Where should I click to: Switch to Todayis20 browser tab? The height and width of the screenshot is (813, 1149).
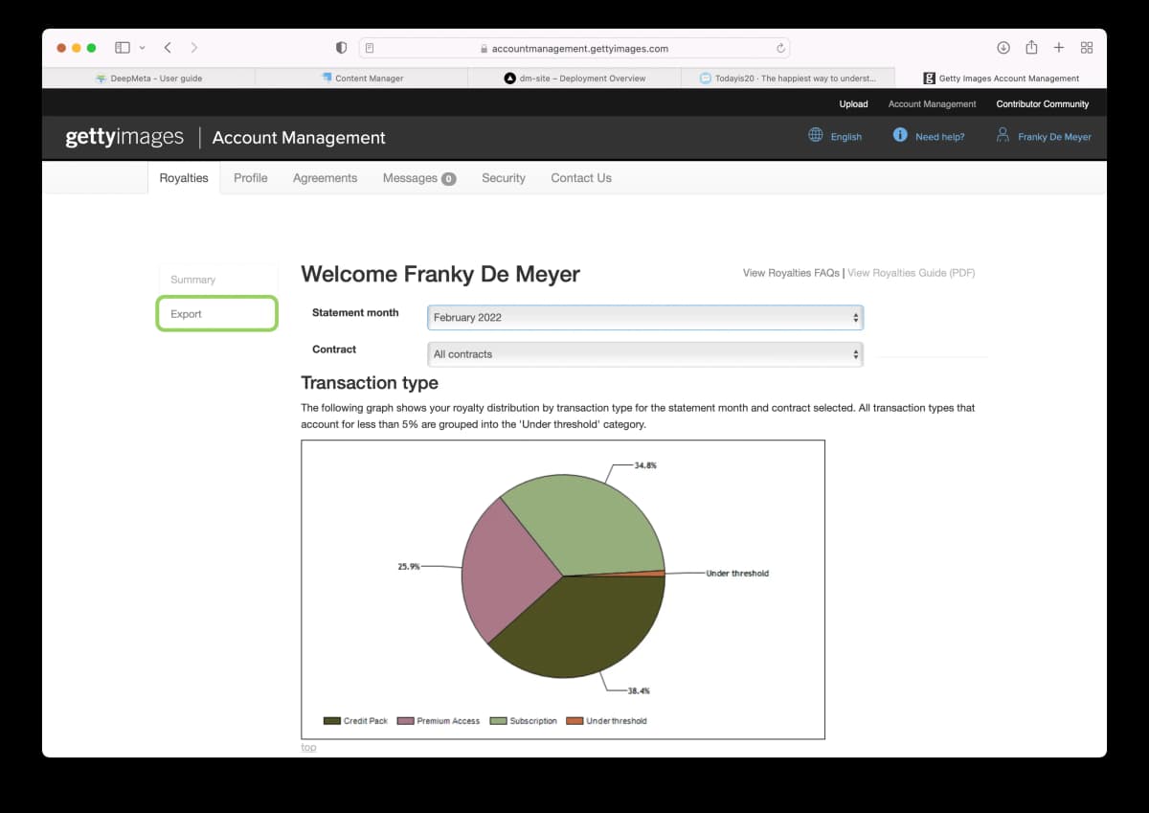point(787,78)
